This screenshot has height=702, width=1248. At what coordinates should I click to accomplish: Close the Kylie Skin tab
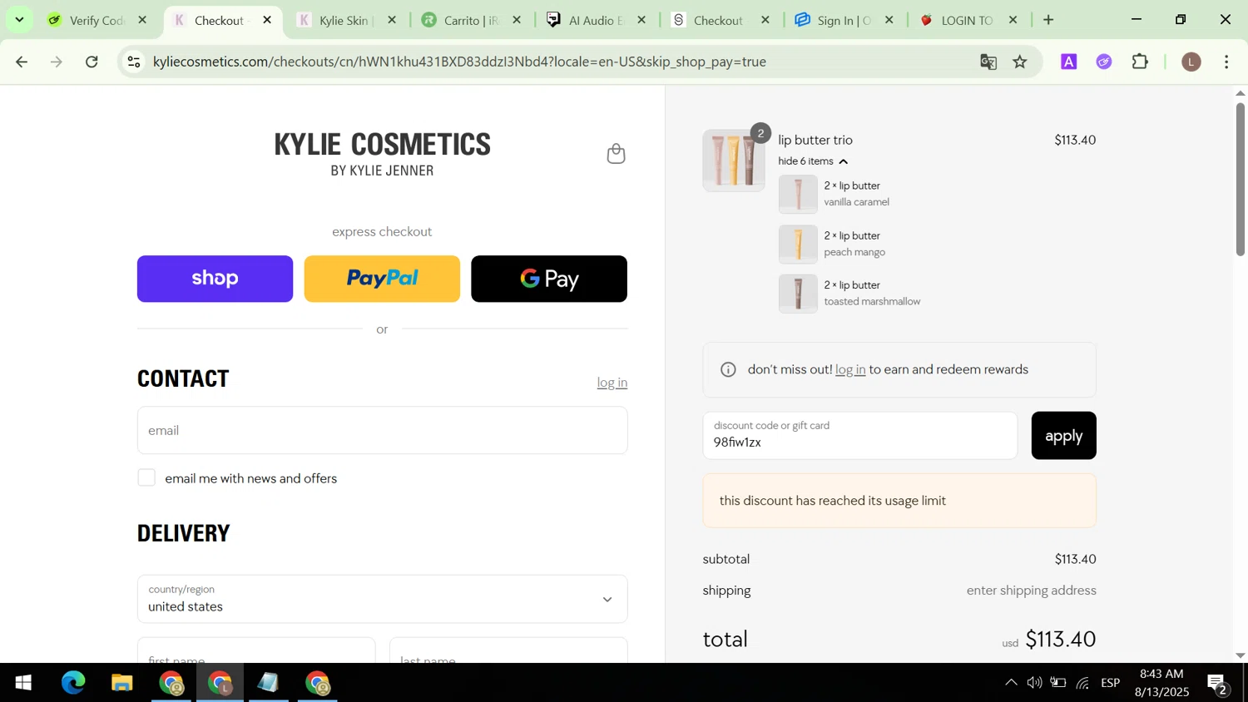click(x=392, y=20)
